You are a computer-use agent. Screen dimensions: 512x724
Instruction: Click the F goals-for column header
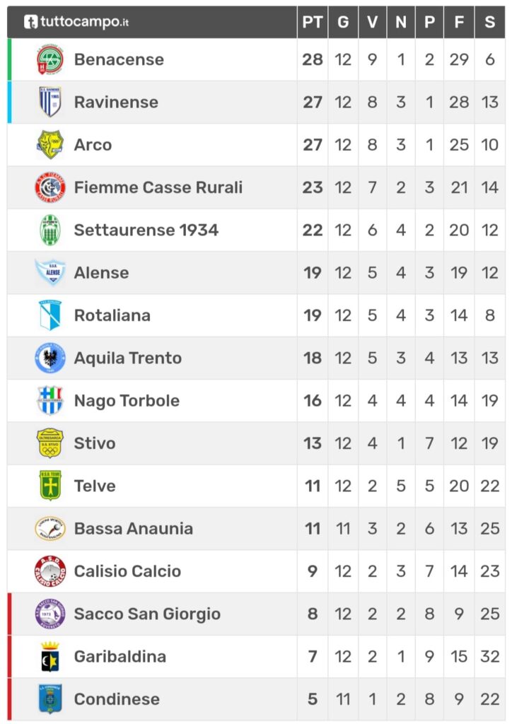pyautogui.click(x=459, y=22)
